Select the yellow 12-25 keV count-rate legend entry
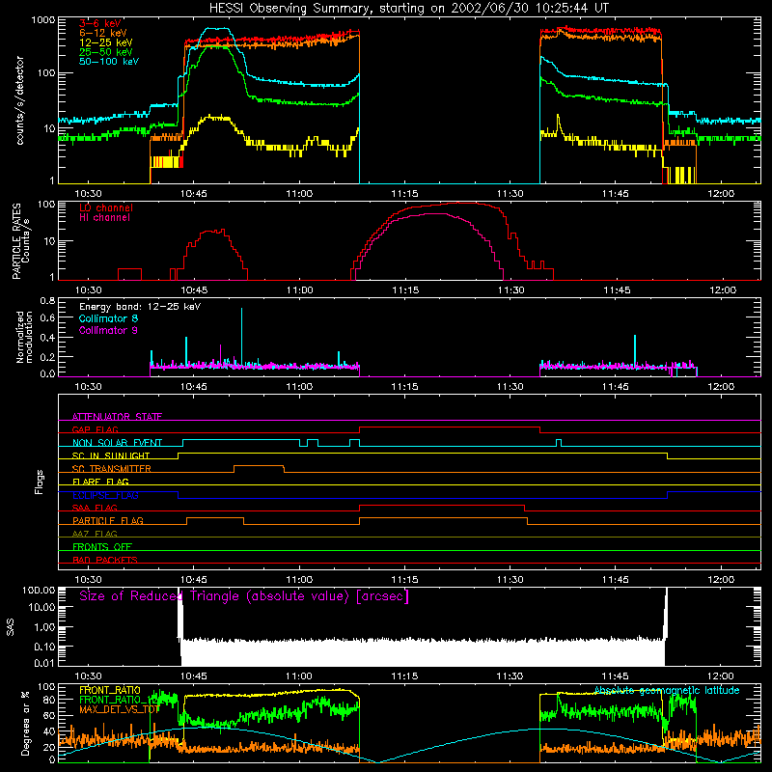 (x=106, y=42)
